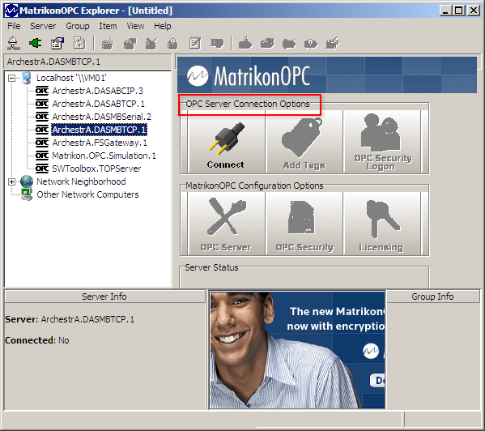Viewport: 485px width, 431px height.
Task: Select ArchestrA.DASMBSerial.2 in the tree
Action: (101, 117)
